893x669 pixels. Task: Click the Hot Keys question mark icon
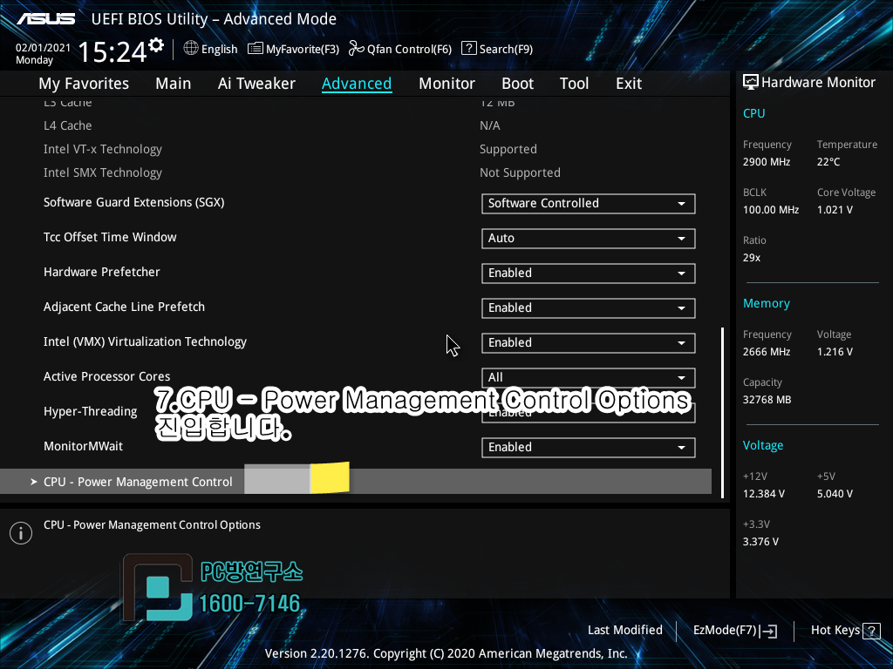click(871, 631)
